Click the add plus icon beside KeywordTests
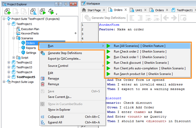The width and height of the screenshot is (196, 128). 75,33
